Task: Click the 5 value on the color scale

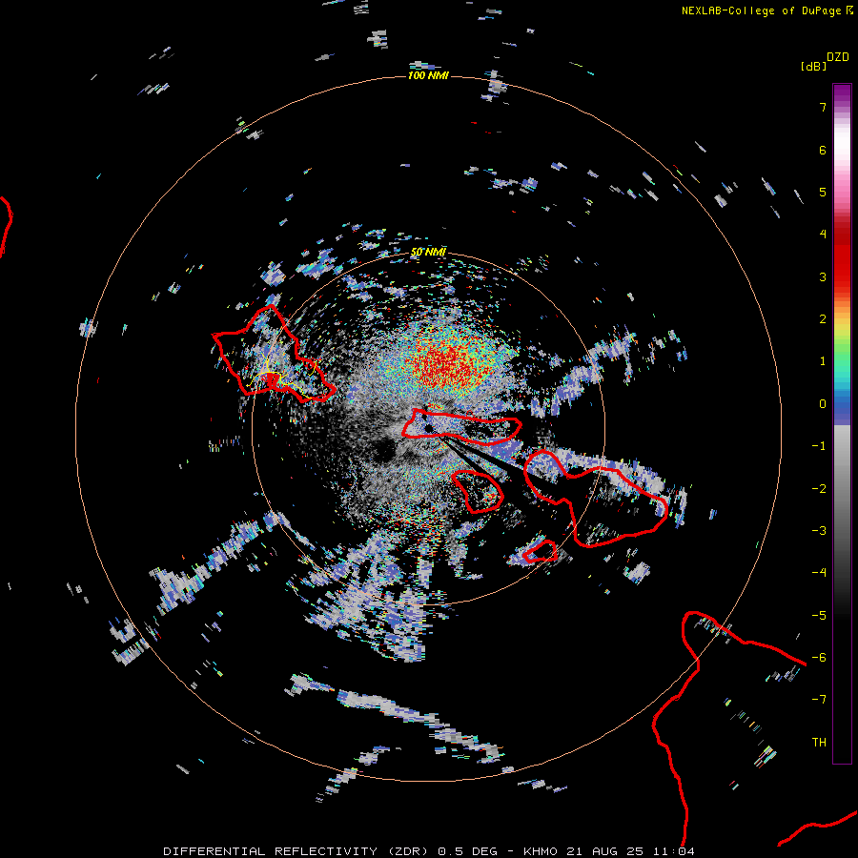Action: pyautogui.click(x=823, y=192)
